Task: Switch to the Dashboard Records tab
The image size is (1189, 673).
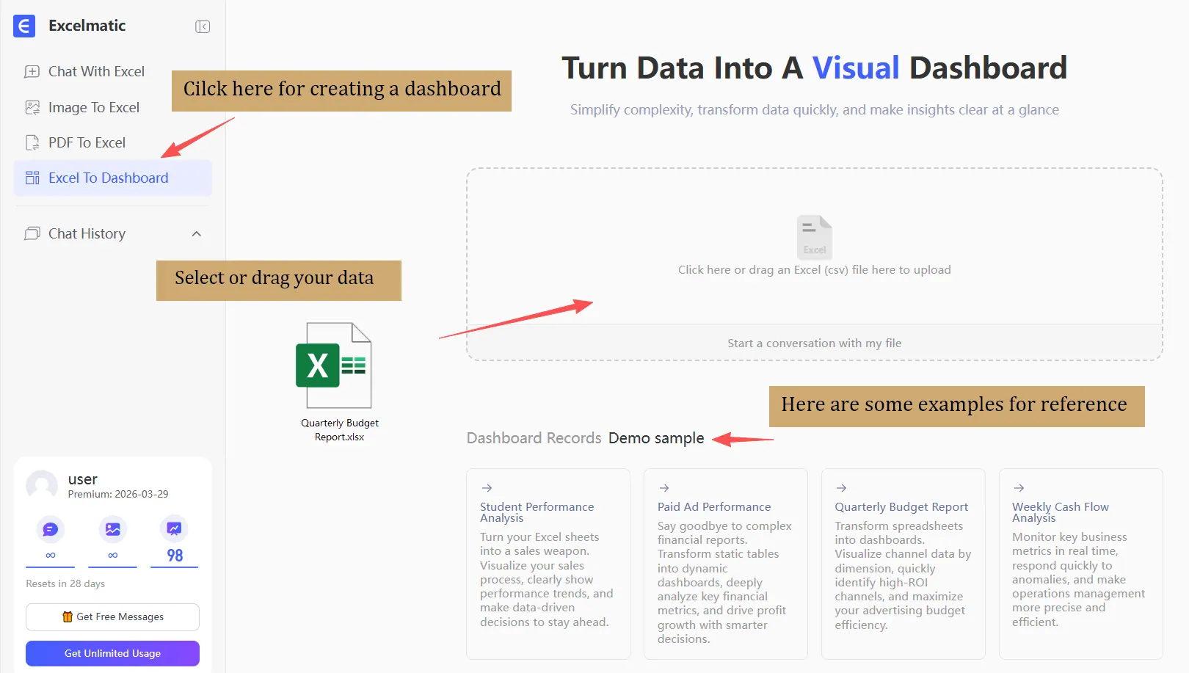Action: (534, 437)
